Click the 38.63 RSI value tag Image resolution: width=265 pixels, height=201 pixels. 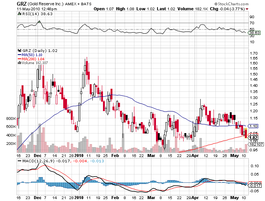254,33
